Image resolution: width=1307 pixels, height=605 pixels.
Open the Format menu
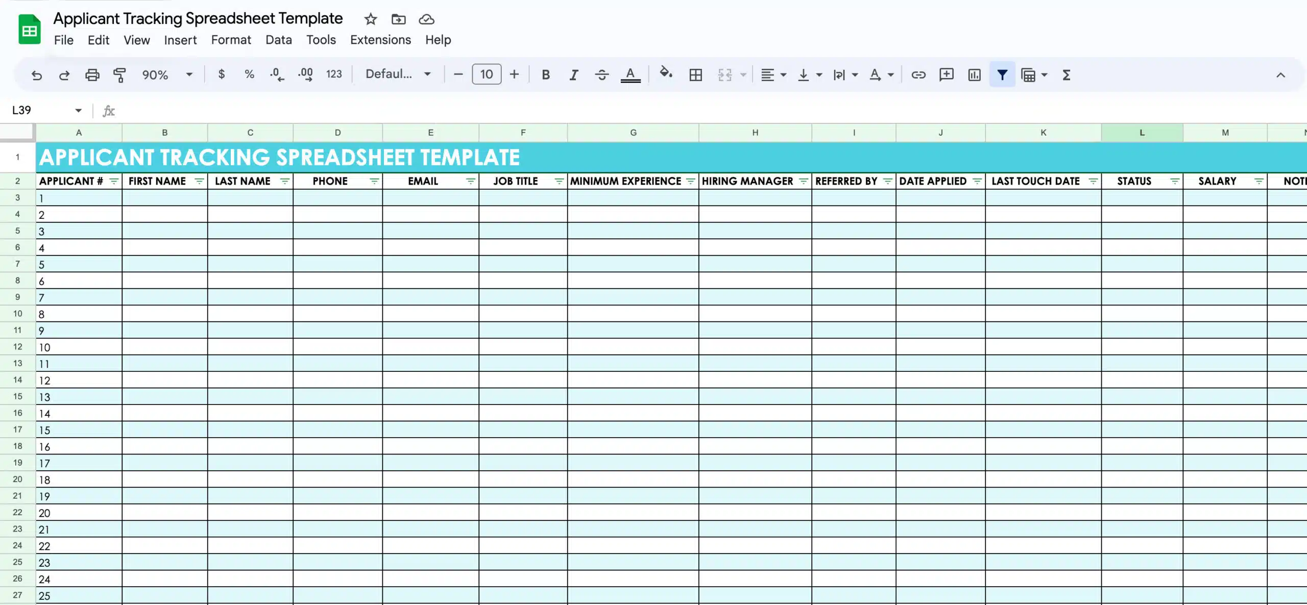point(231,40)
